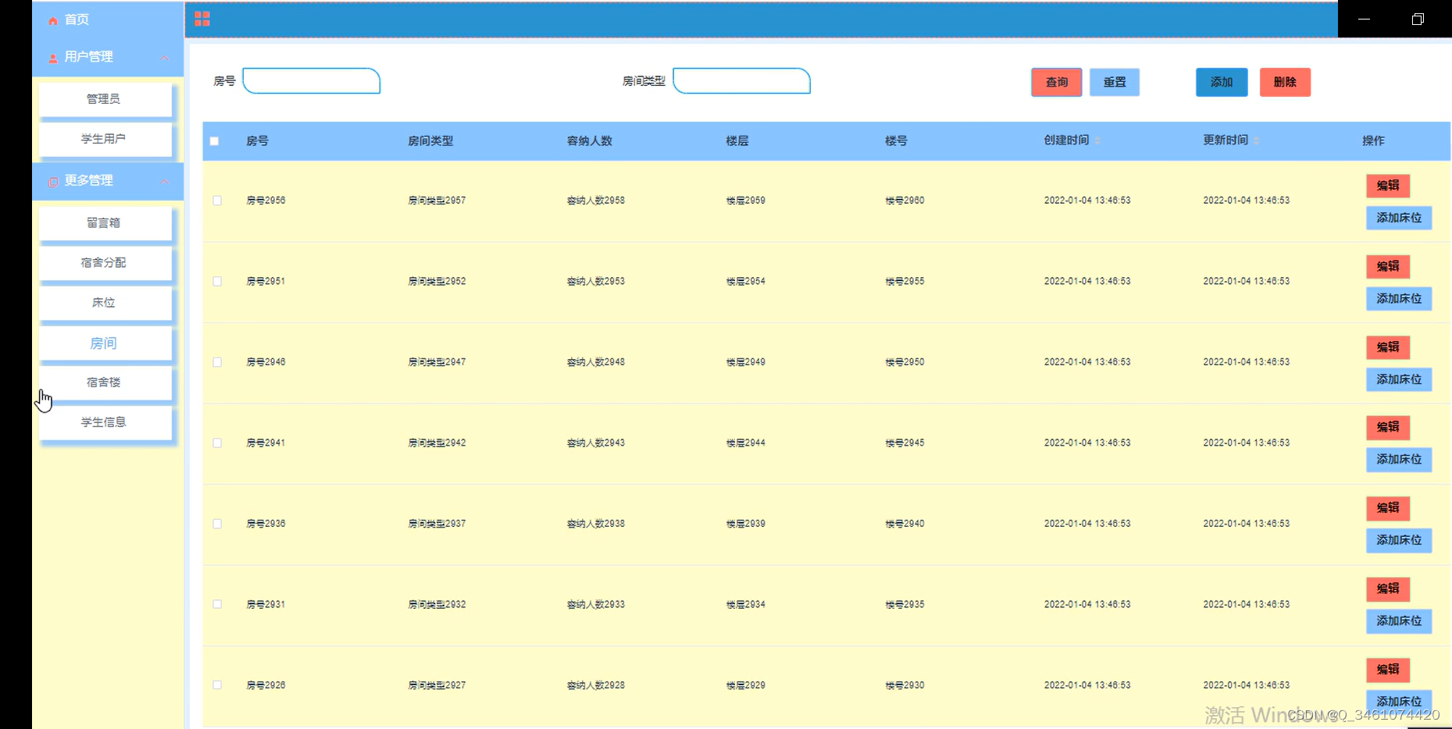Check the row for 房号2956
Image resolution: width=1452 pixels, height=729 pixels.
[217, 201]
